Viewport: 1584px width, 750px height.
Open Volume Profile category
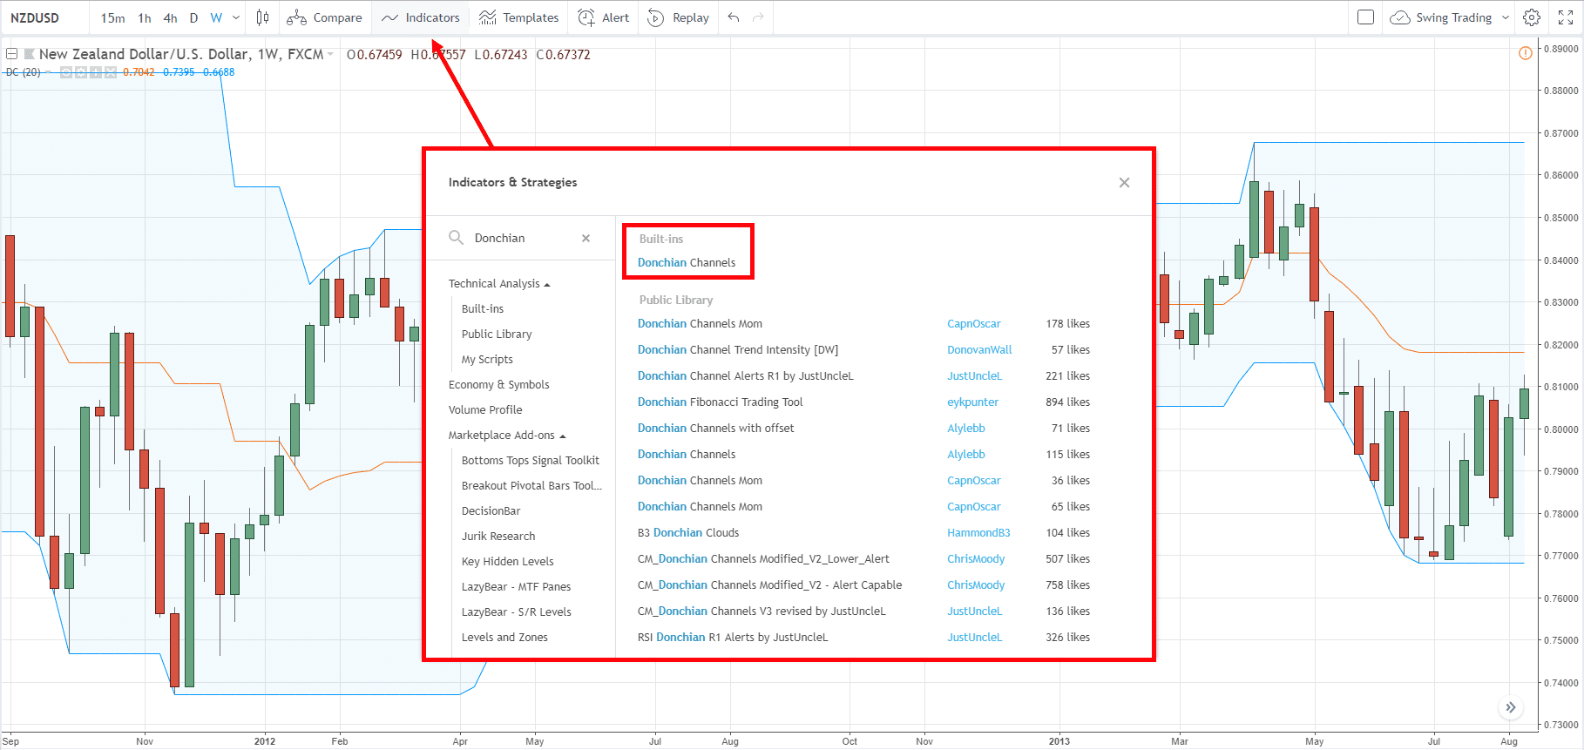coord(485,409)
